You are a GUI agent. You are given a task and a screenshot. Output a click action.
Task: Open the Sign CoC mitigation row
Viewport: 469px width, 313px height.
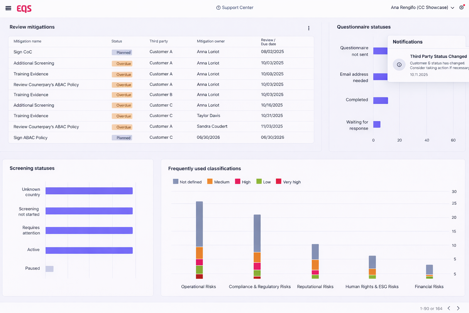point(23,52)
